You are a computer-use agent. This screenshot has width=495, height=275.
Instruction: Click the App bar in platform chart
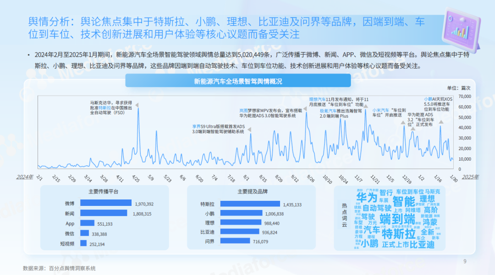pyautogui.click(x=87, y=223)
